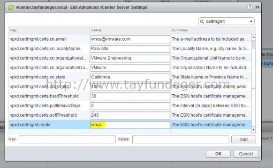
Task: Open the certmgmt filter dropdown arrow
Action: (x=251, y=21)
